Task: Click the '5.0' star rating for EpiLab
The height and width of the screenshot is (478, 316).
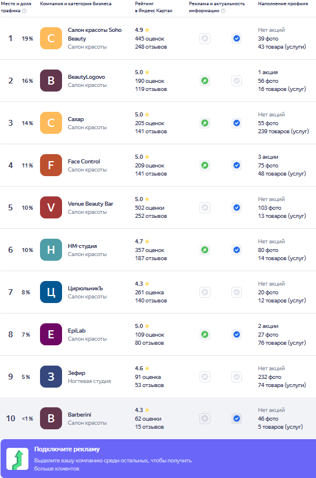Action: (x=142, y=326)
